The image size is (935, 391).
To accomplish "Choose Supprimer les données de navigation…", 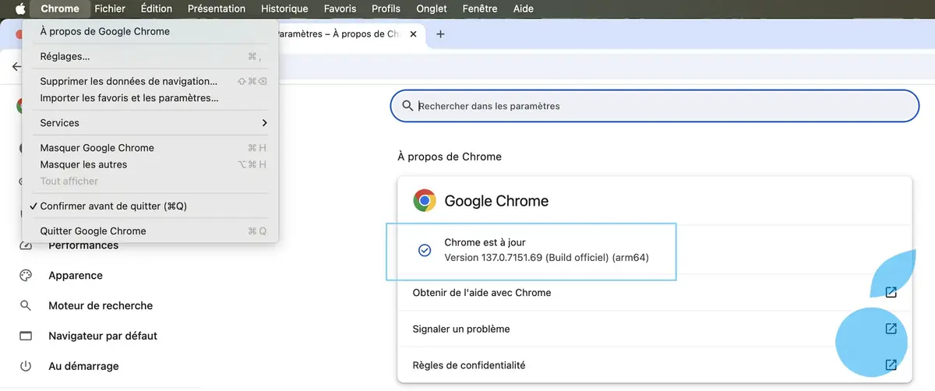I will click(x=150, y=81).
